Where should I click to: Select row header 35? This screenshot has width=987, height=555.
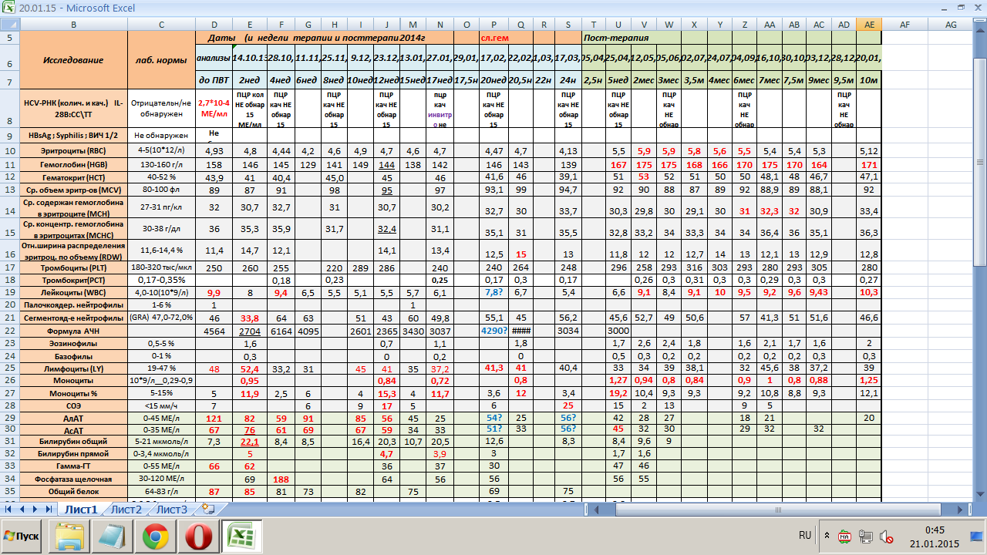point(9,490)
